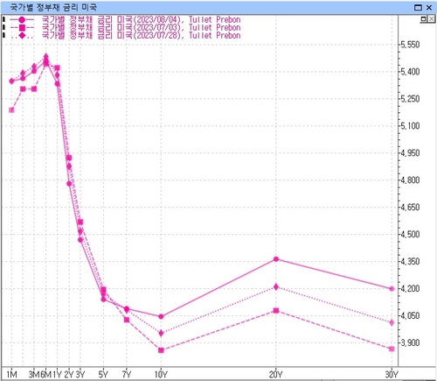This screenshot has width=437, height=381.
Task: Click the 10Y label on the x-axis
Action: point(161,374)
